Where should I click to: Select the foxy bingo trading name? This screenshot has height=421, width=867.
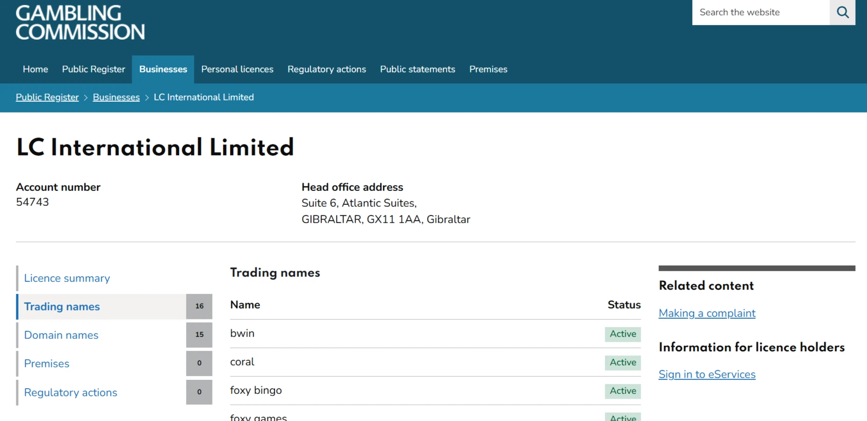point(256,390)
